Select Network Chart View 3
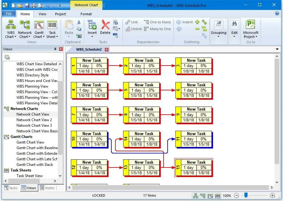Screen dimensions: 283x201 34,125
